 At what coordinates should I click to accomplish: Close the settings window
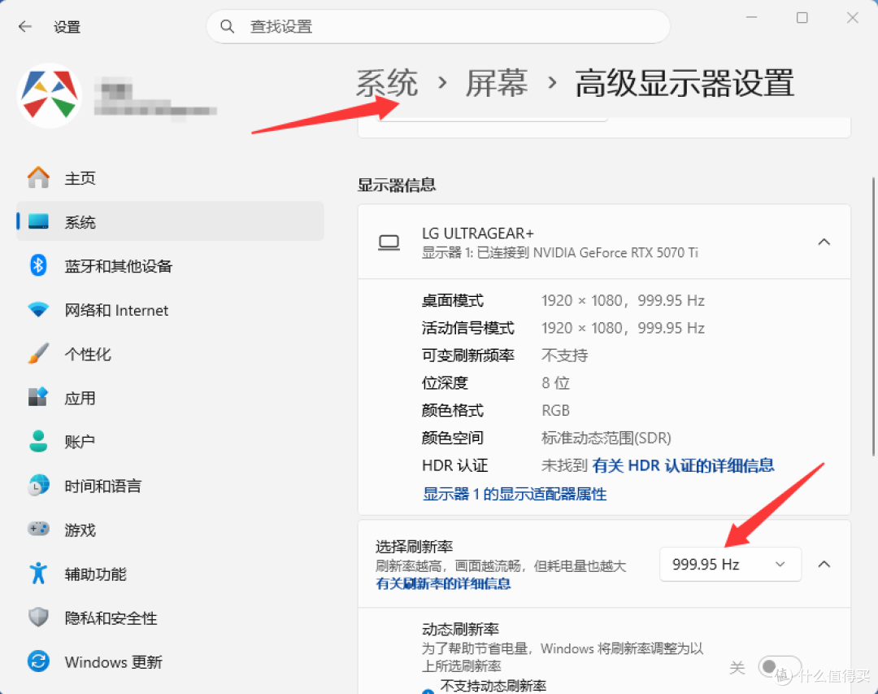coord(852,18)
